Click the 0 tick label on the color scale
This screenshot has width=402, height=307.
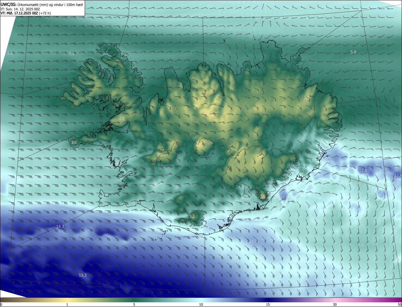coord(1,304)
